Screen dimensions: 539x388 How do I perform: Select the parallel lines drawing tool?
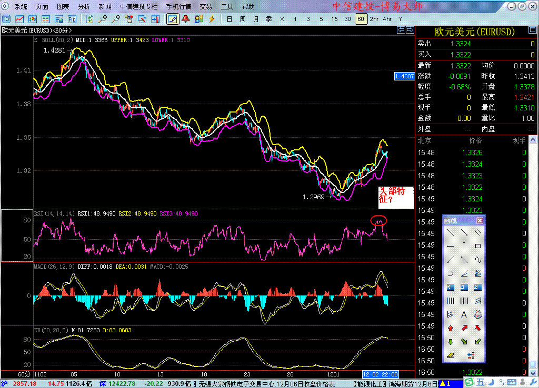pyautogui.click(x=477, y=232)
